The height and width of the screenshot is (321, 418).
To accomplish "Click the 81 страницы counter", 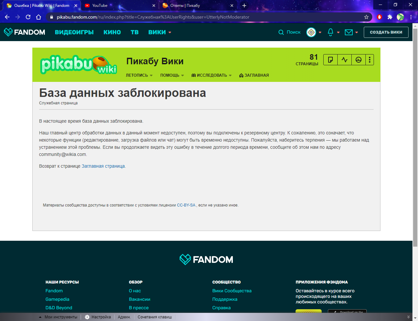I will click(x=307, y=60).
